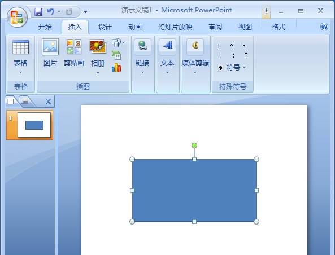Expand the 相册 dropdown arrow
Viewport: 335px width, 255px height.
click(x=98, y=73)
